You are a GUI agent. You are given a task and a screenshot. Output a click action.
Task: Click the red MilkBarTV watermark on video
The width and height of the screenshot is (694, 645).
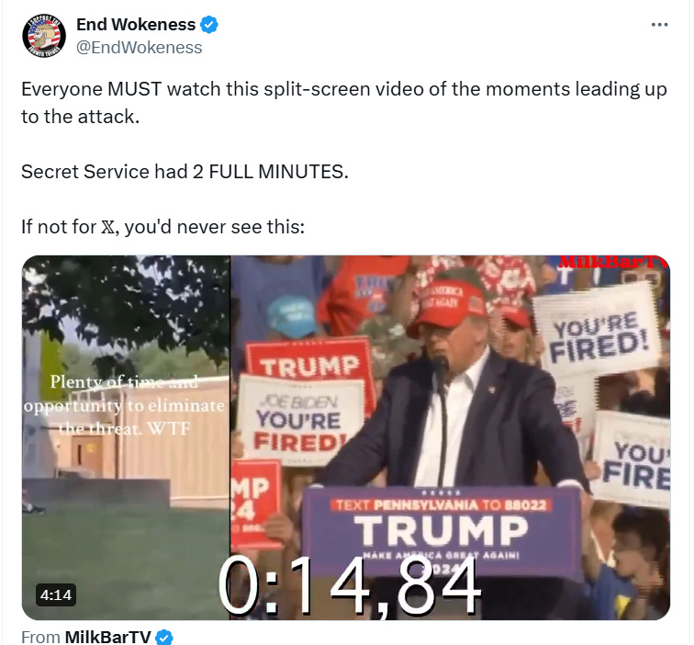point(613,262)
